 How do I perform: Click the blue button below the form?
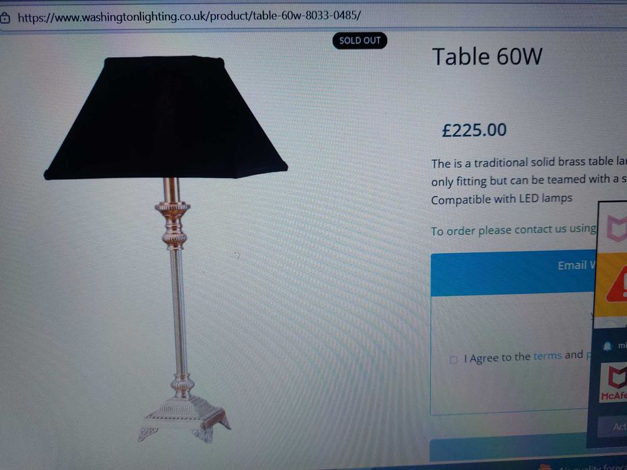tap(508, 450)
